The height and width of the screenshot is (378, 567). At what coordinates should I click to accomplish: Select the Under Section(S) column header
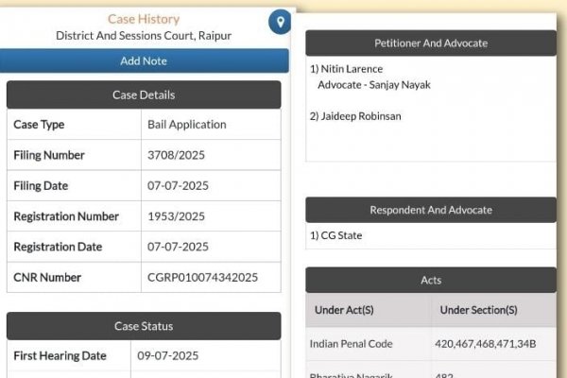(x=478, y=310)
